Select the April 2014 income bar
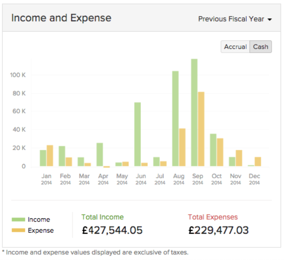This screenshot has height=260, width=285. (x=100, y=154)
